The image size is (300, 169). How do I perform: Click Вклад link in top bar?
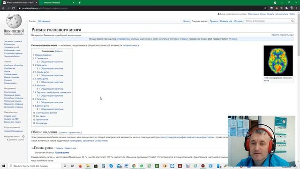tap(262, 14)
